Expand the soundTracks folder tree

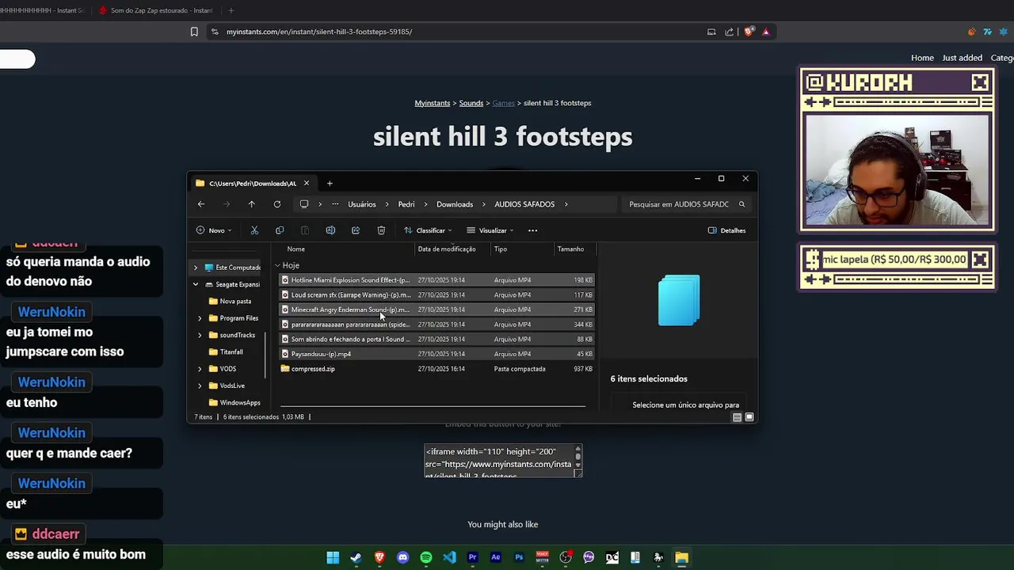point(200,335)
